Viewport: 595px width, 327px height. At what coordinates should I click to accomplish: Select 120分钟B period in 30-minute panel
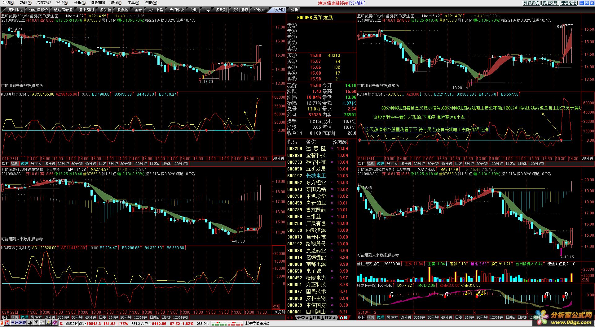(x=536, y=164)
